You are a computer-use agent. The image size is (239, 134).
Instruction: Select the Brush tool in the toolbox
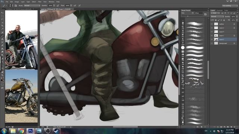tap(2, 36)
